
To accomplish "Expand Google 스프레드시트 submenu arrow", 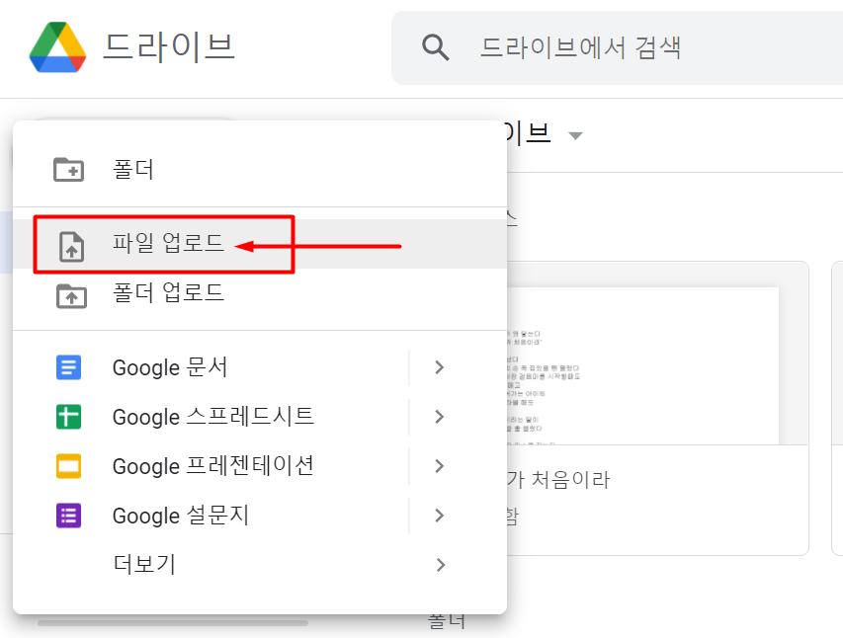I will [x=439, y=417].
